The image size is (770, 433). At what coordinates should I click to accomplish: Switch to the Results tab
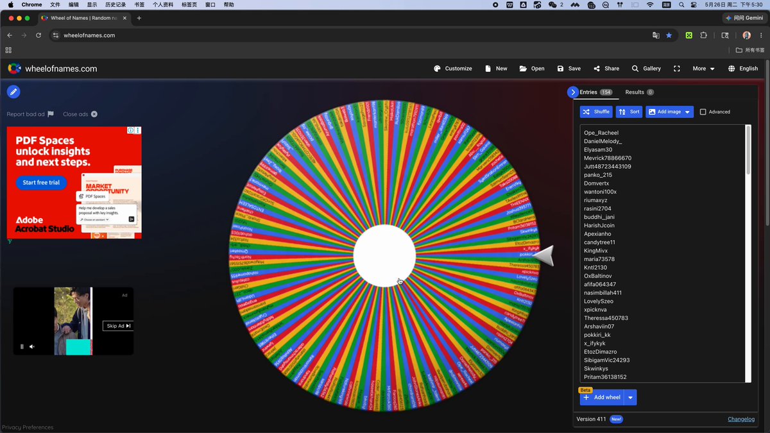pyautogui.click(x=639, y=92)
